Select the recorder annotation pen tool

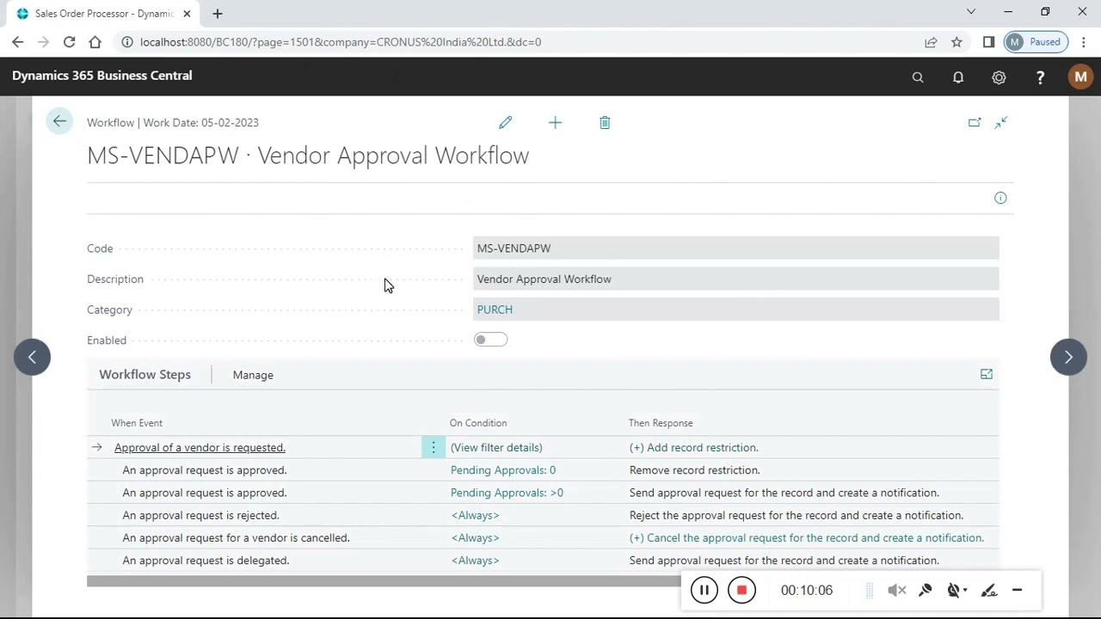pos(988,590)
